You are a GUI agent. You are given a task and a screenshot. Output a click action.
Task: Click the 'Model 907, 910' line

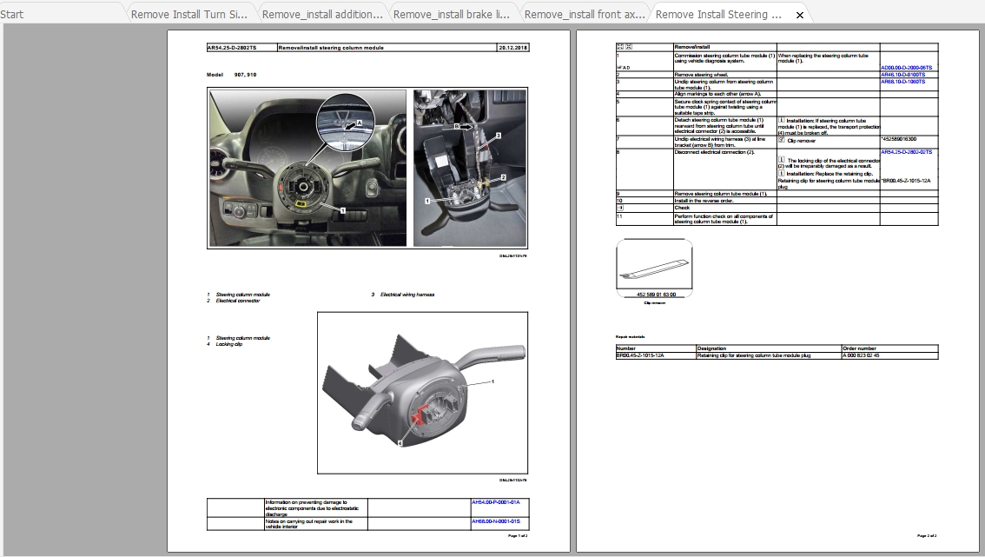click(x=232, y=75)
